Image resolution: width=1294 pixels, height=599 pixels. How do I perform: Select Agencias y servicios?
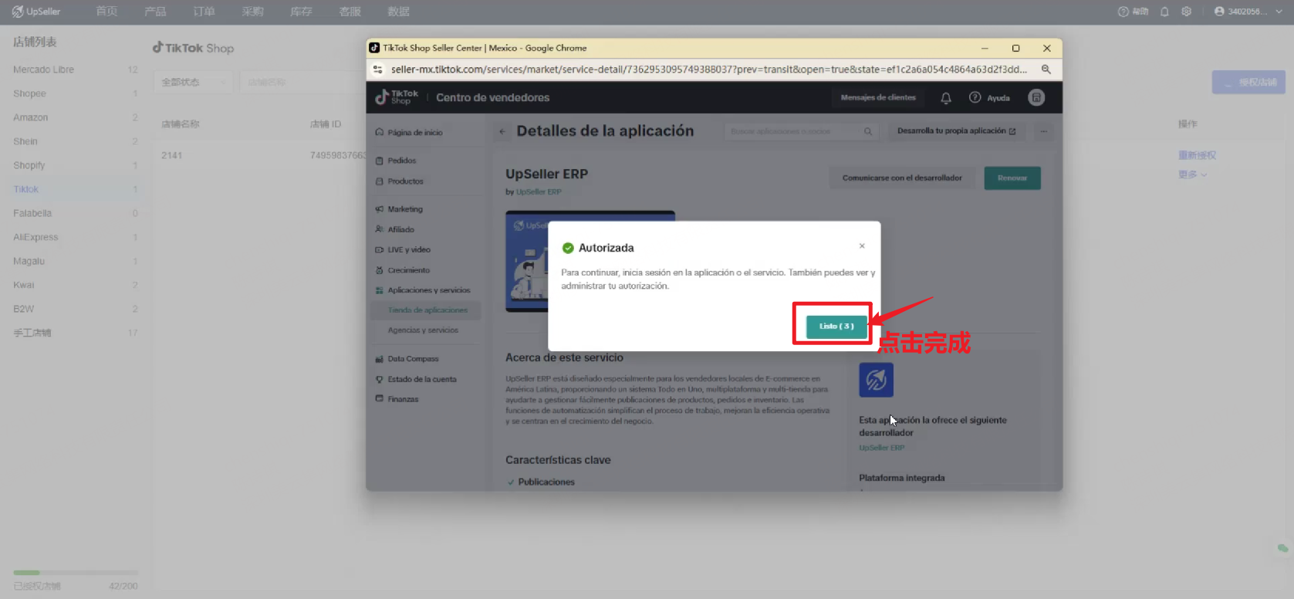(x=423, y=330)
